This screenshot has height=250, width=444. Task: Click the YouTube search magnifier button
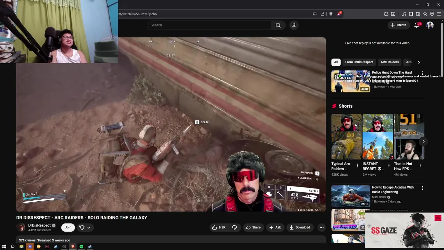[278, 25]
